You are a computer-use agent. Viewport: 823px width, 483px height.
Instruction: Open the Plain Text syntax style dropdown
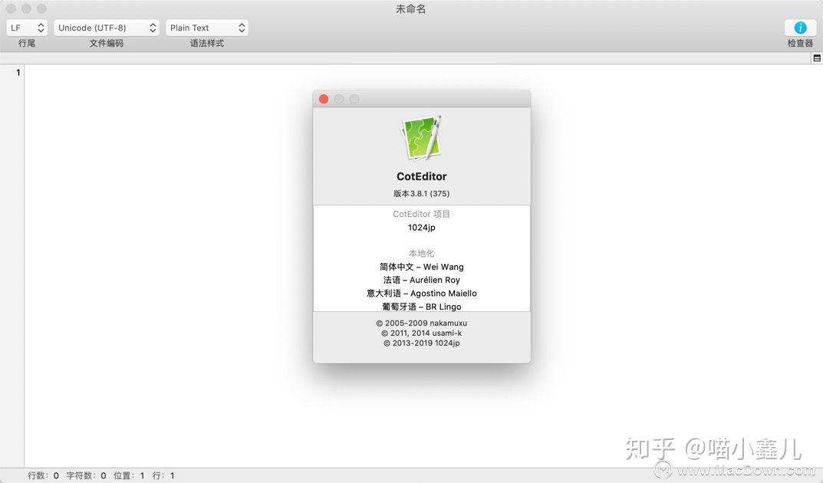(x=206, y=27)
